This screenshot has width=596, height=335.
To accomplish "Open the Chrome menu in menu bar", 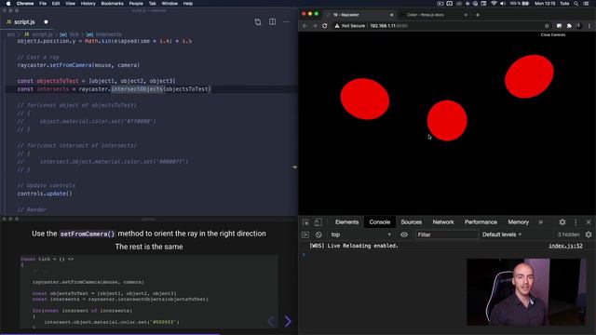I will [x=25, y=4].
